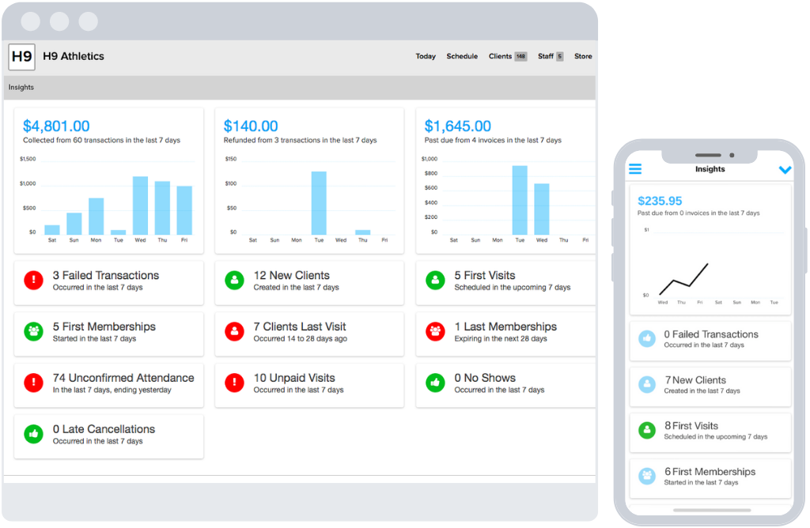Click the blue thumbs-up icon beside phone 0 Failed Transactions
This screenshot has width=810, height=528.
point(647,338)
